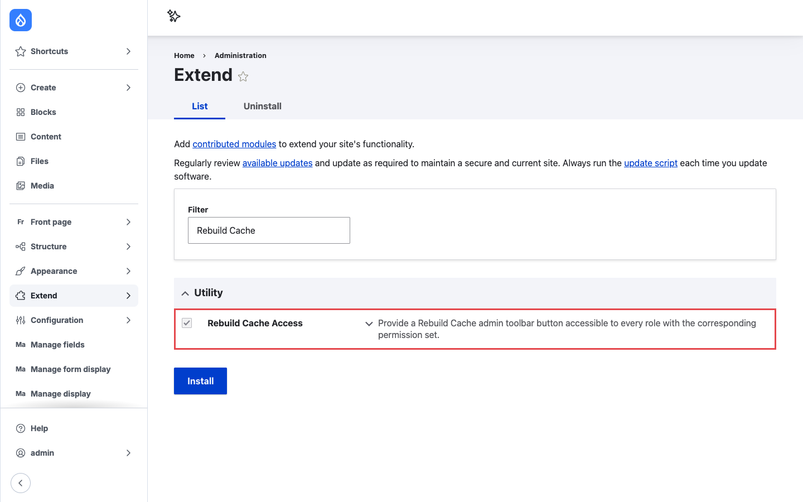Expand the Structure submenu chevron
Viewport: 803px width, 502px height.
click(128, 247)
